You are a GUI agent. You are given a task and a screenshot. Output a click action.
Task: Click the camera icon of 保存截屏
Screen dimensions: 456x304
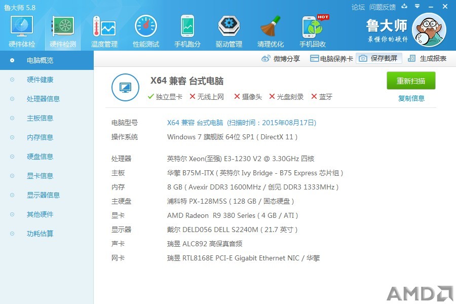point(363,58)
